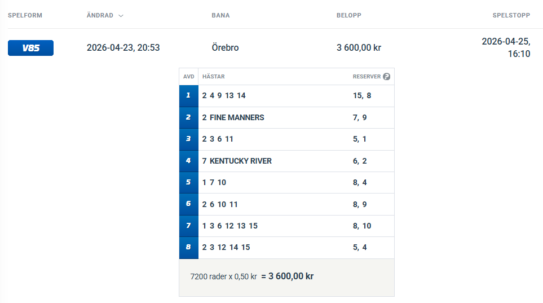Click the horse name Fine Manners

[x=237, y=118]
